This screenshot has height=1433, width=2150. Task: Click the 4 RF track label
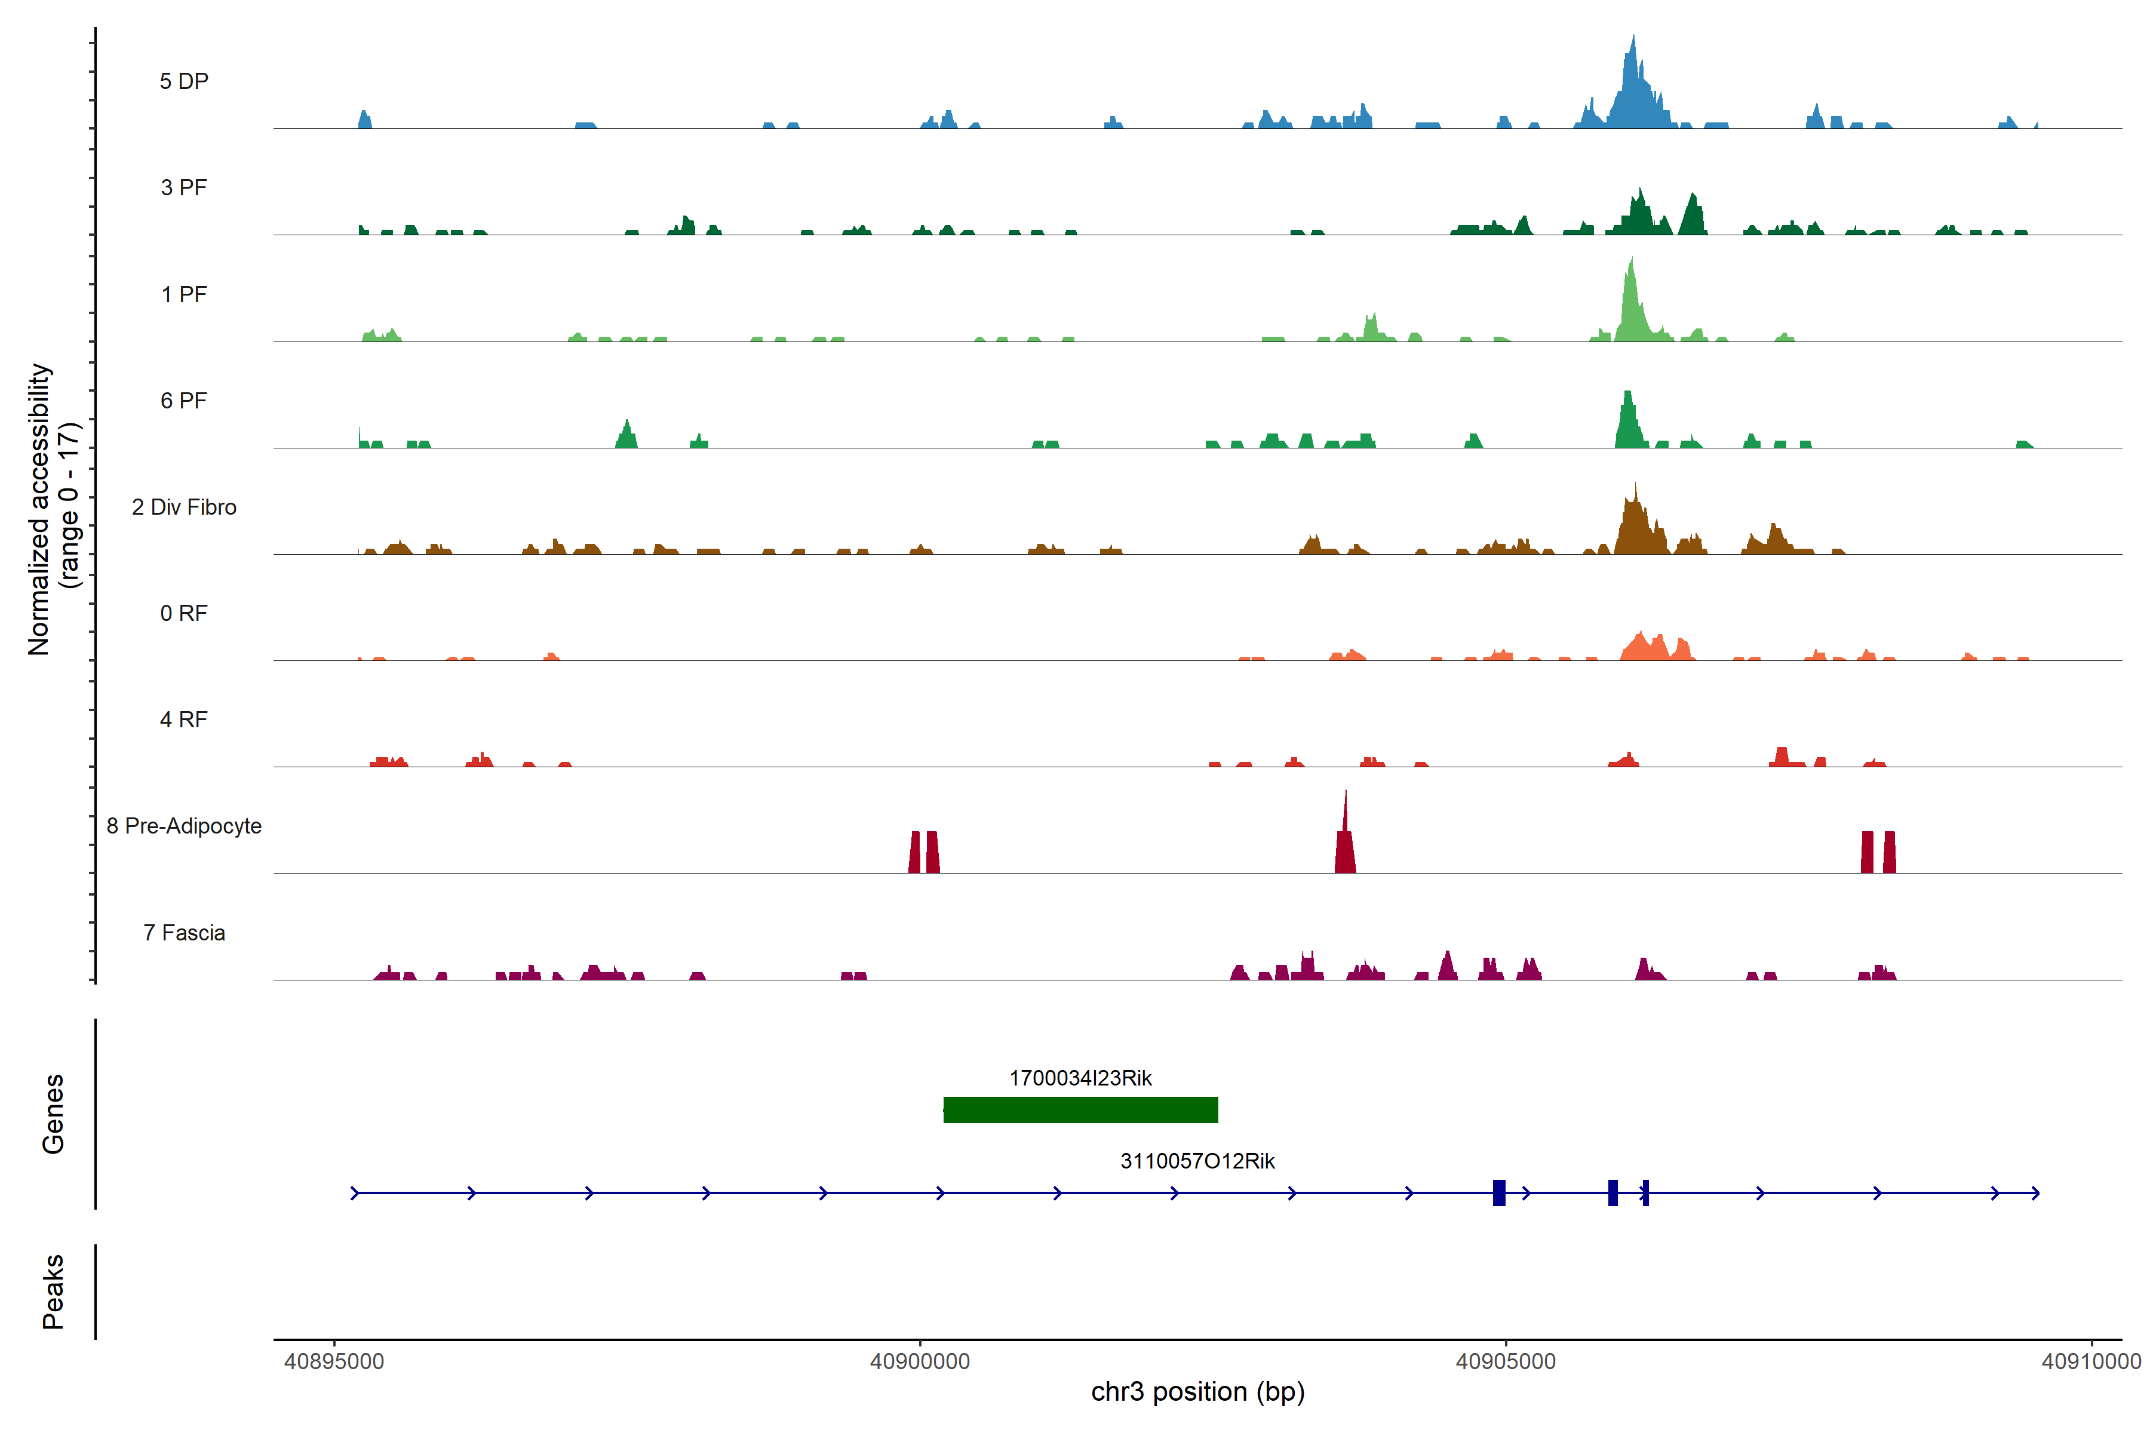pyautogui.click(x=184, y=719)
